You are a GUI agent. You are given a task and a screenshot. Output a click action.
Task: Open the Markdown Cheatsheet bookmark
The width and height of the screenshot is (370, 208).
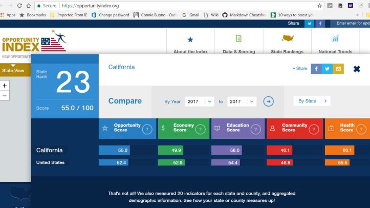pos(244,15)
